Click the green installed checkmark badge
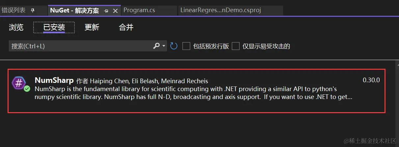The image size is (399, 147). [x=27, y=89]
